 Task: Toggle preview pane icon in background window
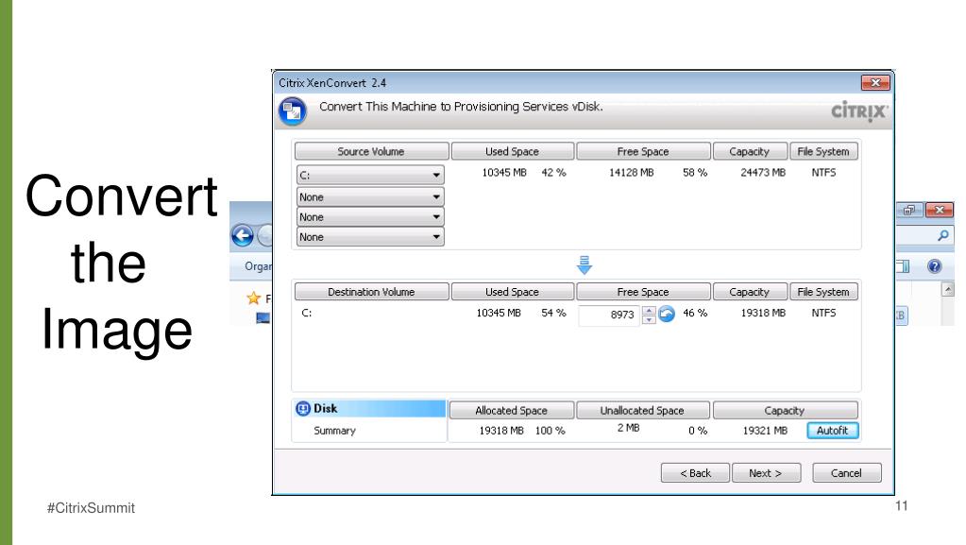(x=903, y=266)
